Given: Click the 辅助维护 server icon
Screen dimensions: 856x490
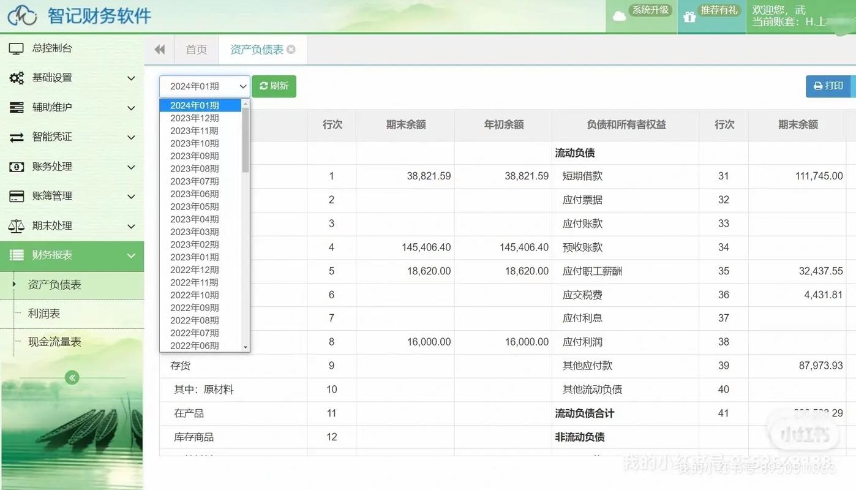Looking at the screenshot, I should pos(17,108).
